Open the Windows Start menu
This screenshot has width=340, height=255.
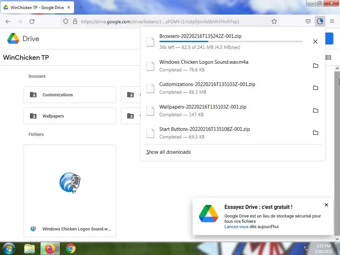[9, 248]
